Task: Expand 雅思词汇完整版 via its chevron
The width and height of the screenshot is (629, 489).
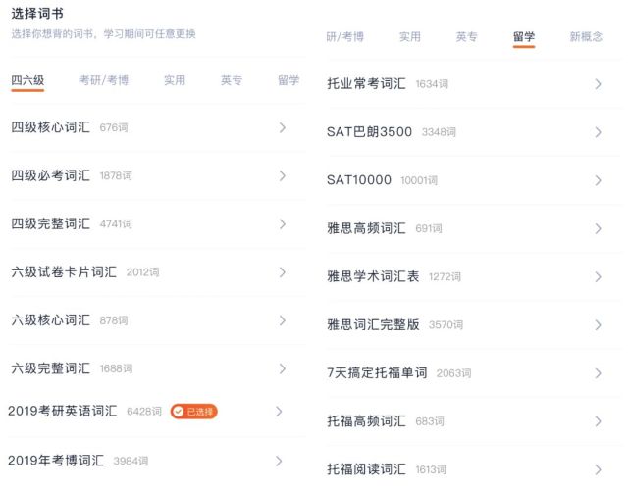Action: (x=598, y=324)
